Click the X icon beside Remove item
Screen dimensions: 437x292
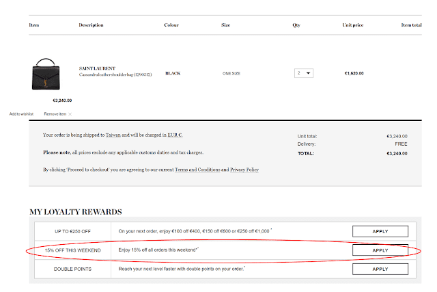click(70, 114)
